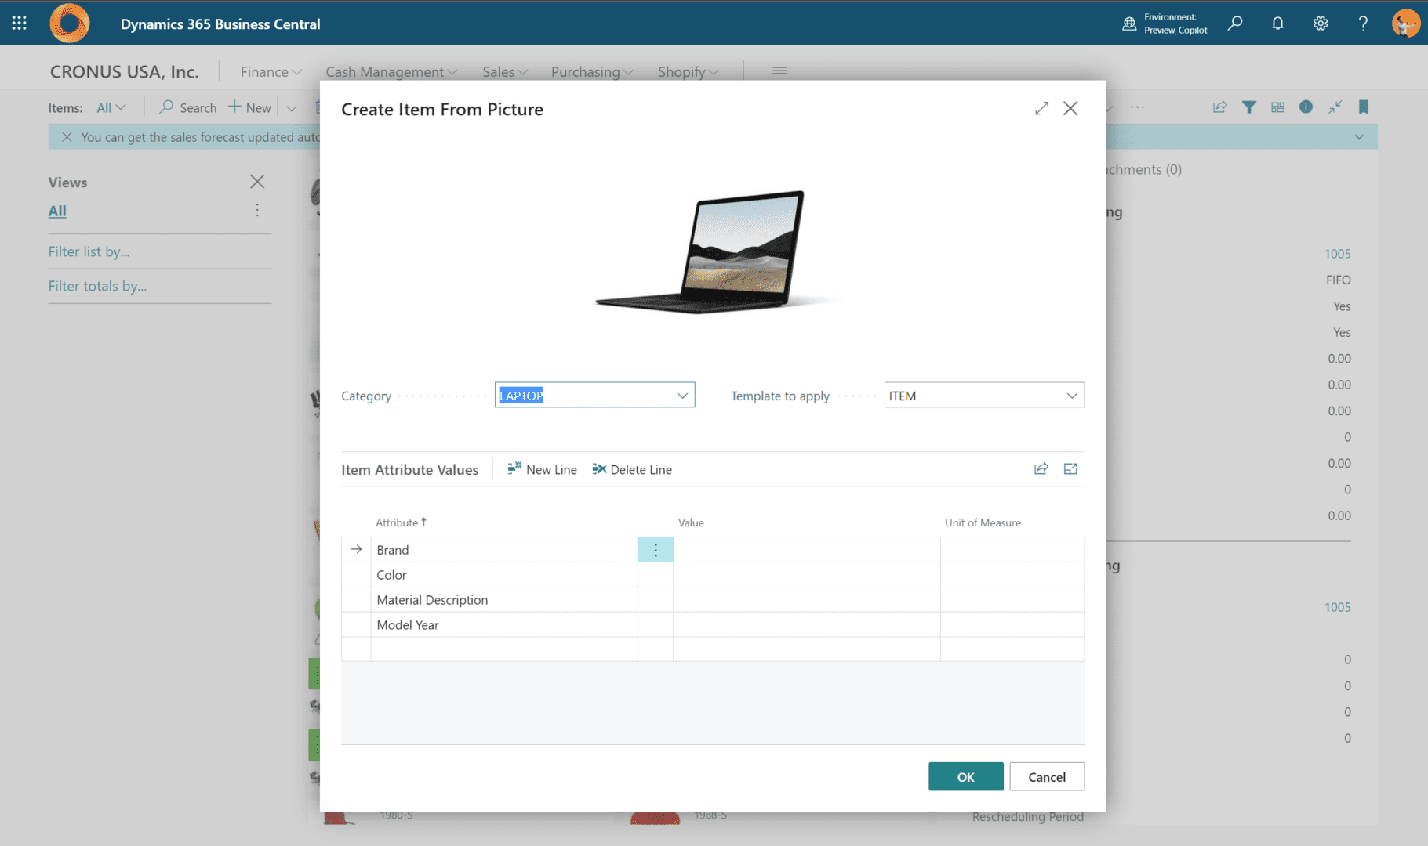Open dropdown arrow next to New
1428x846 pixels.
291,108
